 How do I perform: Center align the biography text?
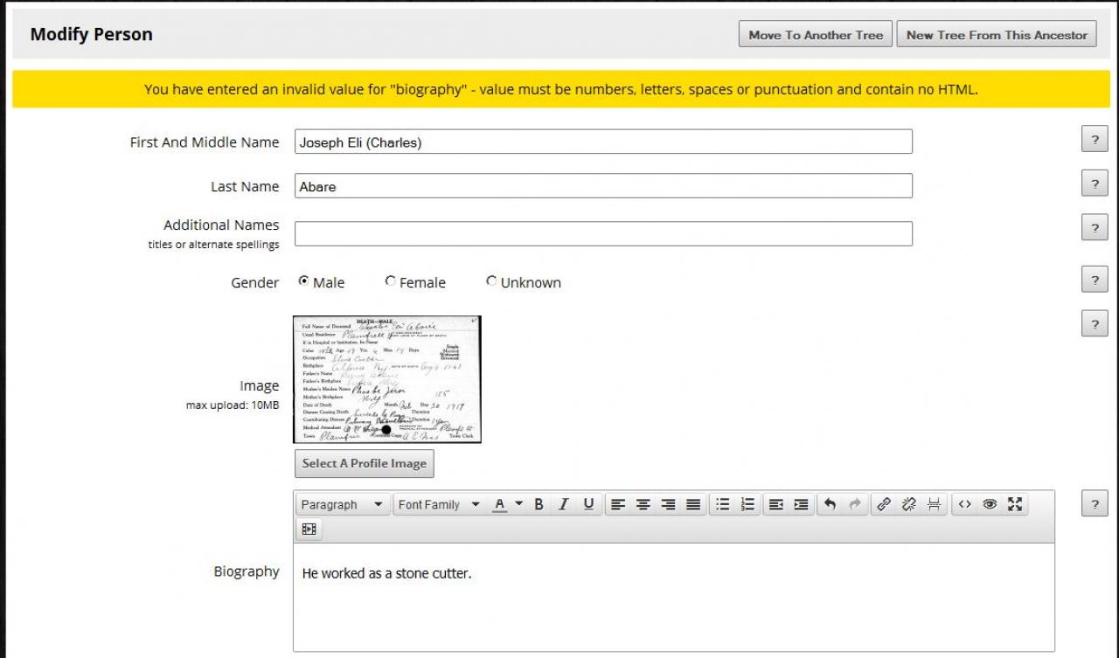click(x=643, y=504)
